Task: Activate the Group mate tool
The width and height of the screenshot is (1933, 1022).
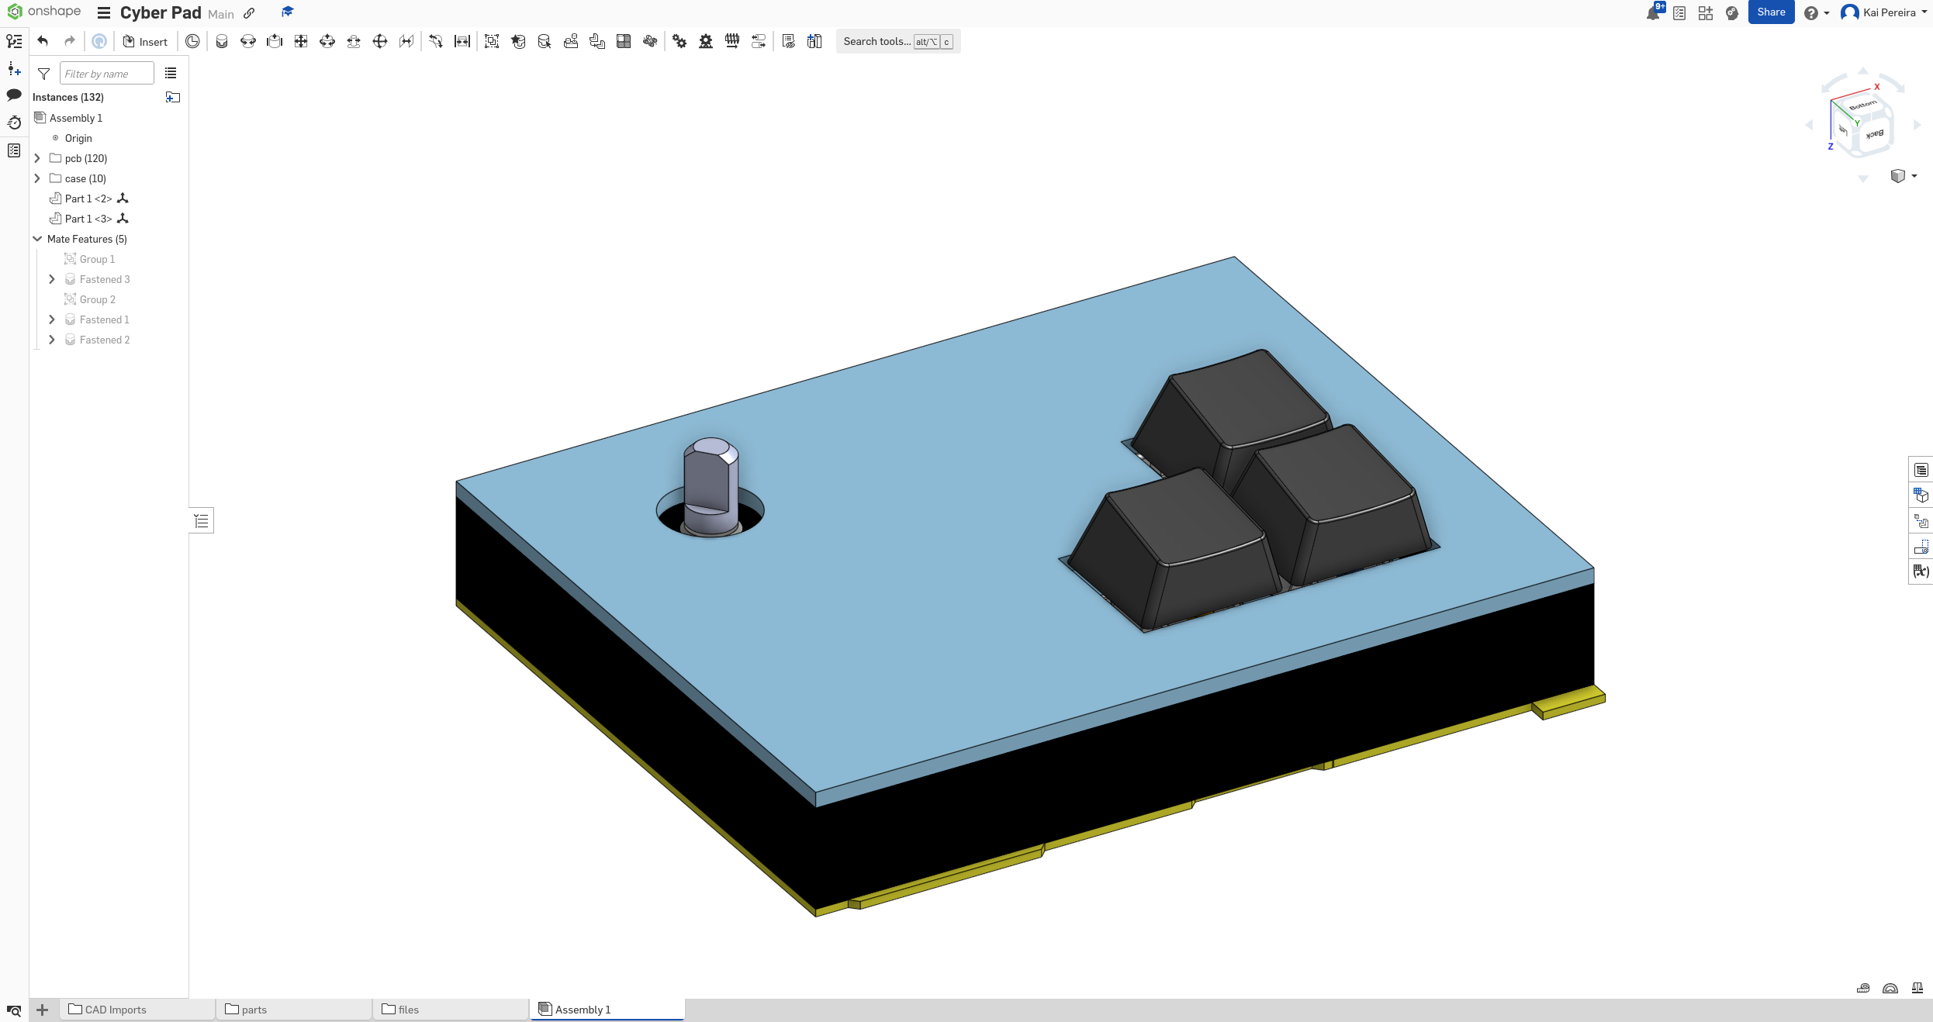Action: click(x=491, y=41)
